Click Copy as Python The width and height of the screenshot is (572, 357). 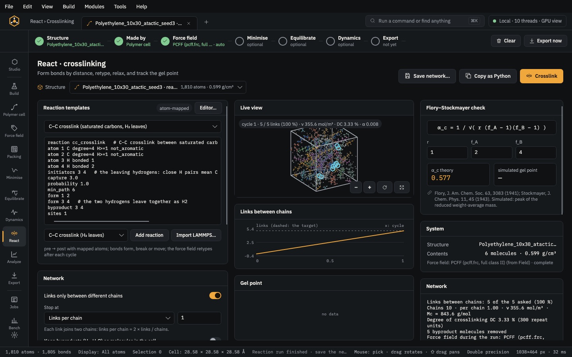(x=488, y=76)
